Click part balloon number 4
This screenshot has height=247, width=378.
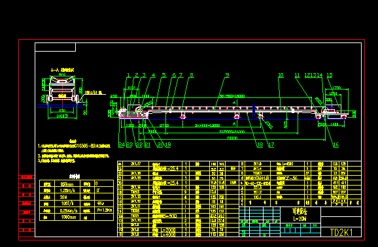tap(153, 75)
